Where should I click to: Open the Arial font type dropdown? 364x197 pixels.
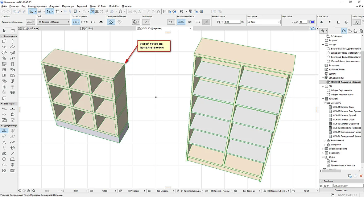[x=264, y=22]
